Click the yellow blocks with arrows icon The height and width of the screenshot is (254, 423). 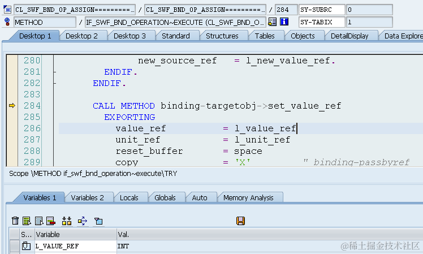pos(67,221)
